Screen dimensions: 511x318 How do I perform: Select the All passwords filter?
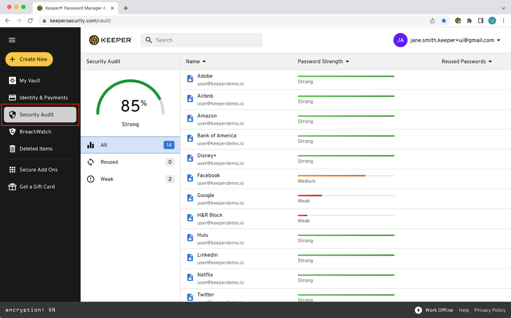click(130, 145)
